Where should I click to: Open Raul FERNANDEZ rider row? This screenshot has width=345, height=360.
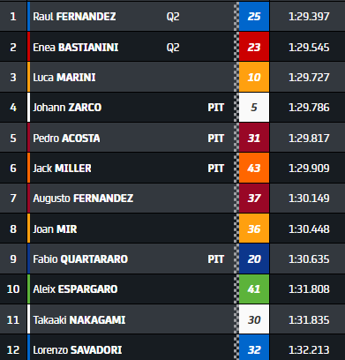(172, 17)
